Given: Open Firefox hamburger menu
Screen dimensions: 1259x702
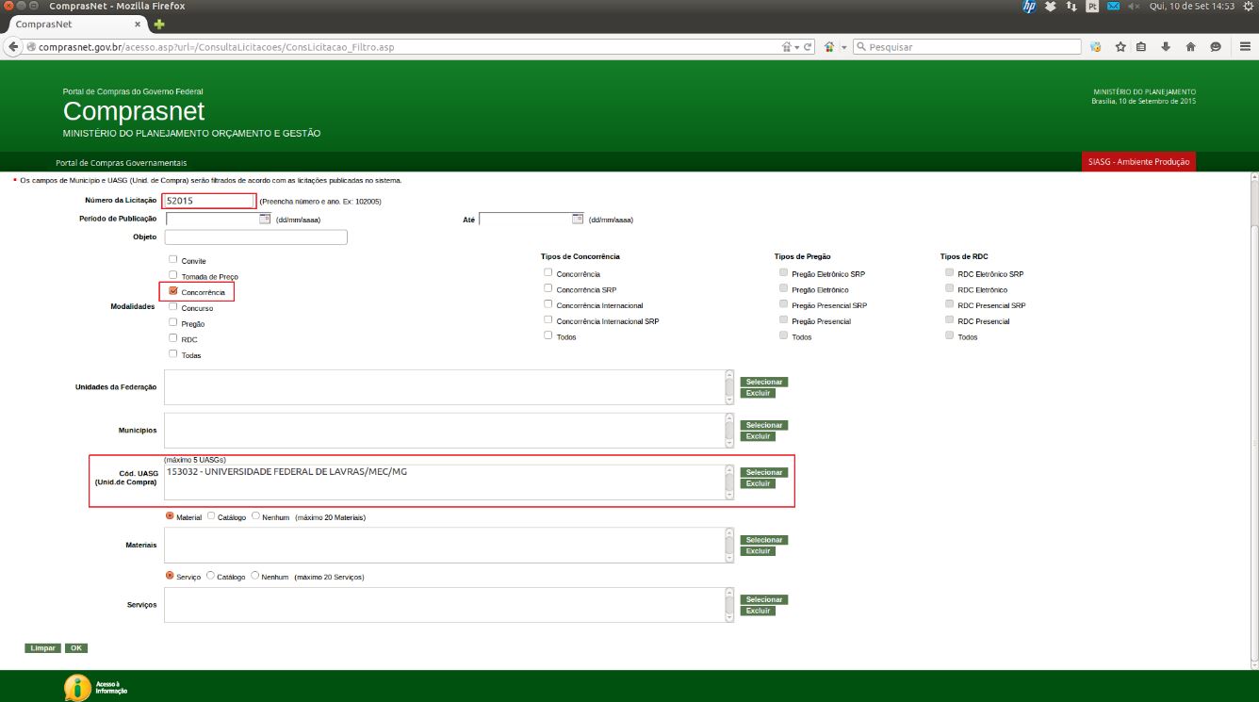Looking at the screenshot, I should click(x=1246, y=47).
